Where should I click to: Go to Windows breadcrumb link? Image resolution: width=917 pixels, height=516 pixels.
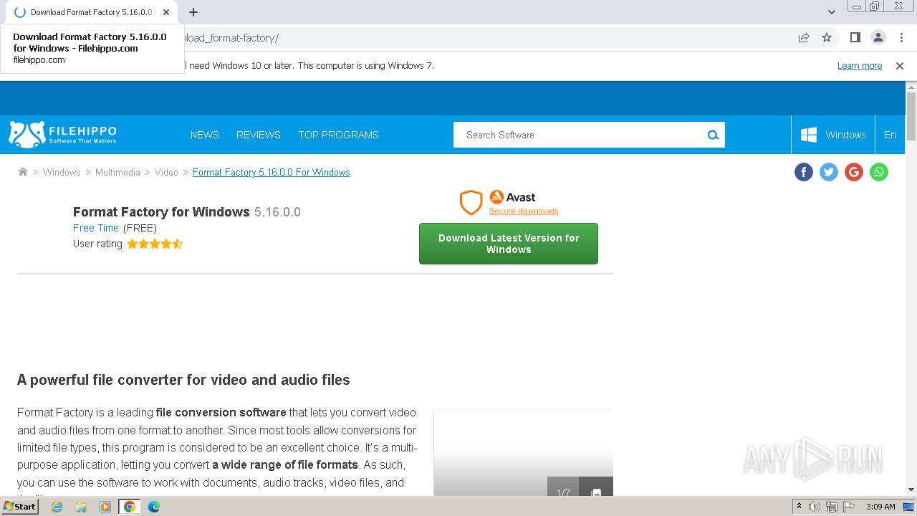(62, 172)
